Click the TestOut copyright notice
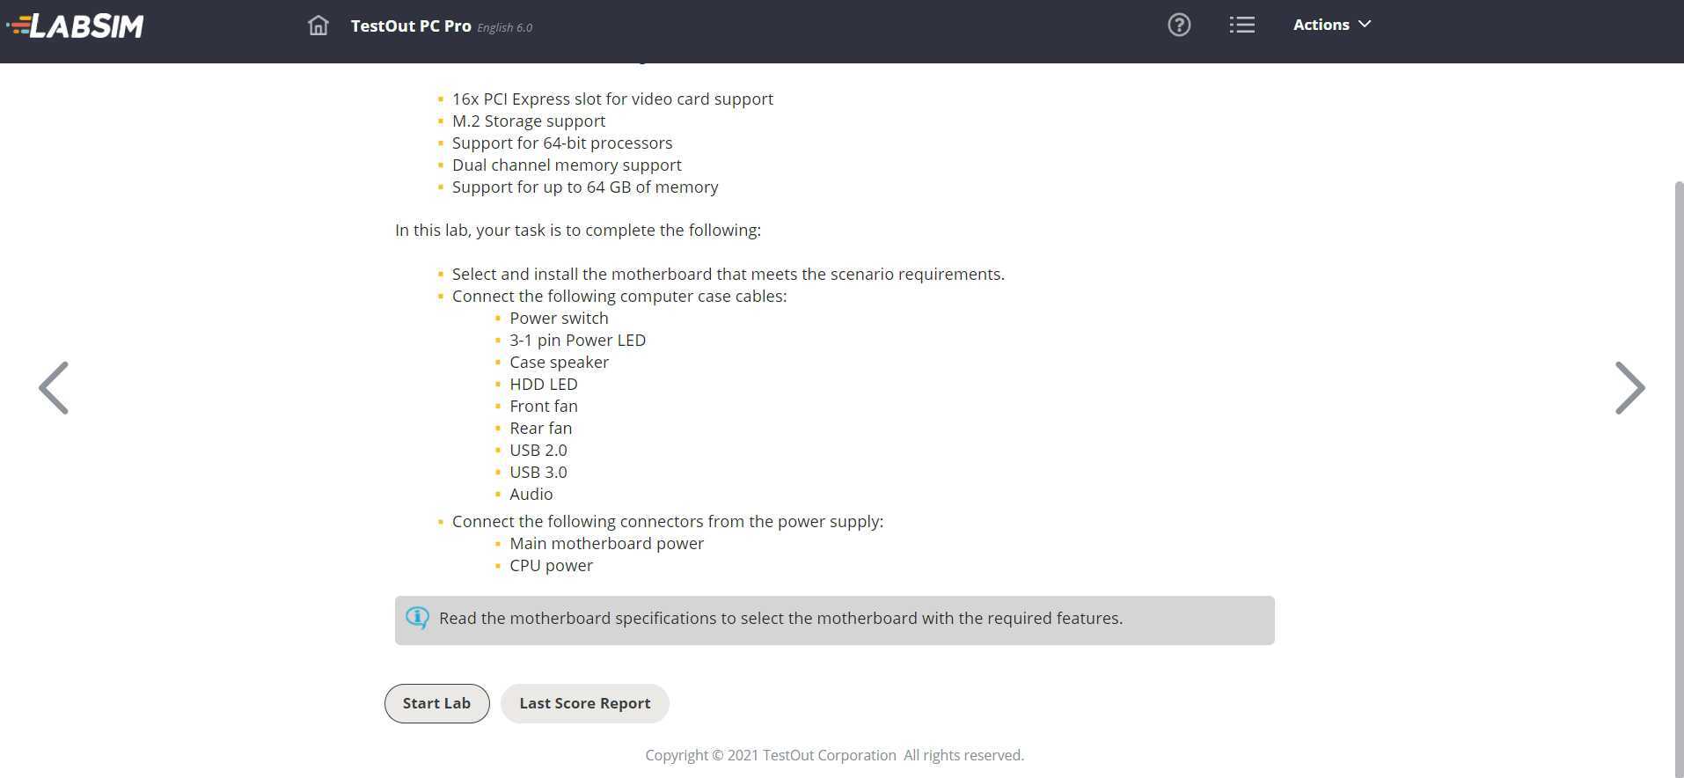The width and height of the screenshot is (1684, 778). (x=834, y=755)
